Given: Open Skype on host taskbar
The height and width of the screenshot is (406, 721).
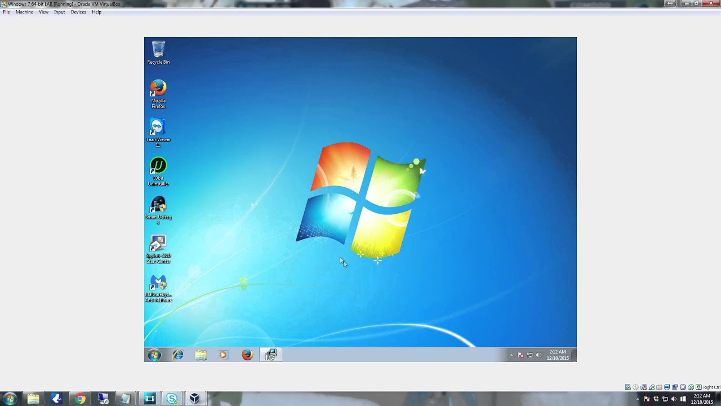Looking at the screenshot, I should coord(172,399).
